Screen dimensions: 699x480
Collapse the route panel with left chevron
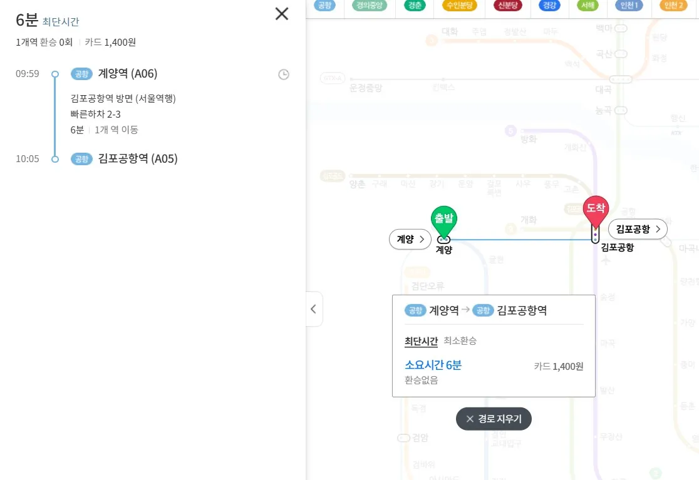(313, 308)
